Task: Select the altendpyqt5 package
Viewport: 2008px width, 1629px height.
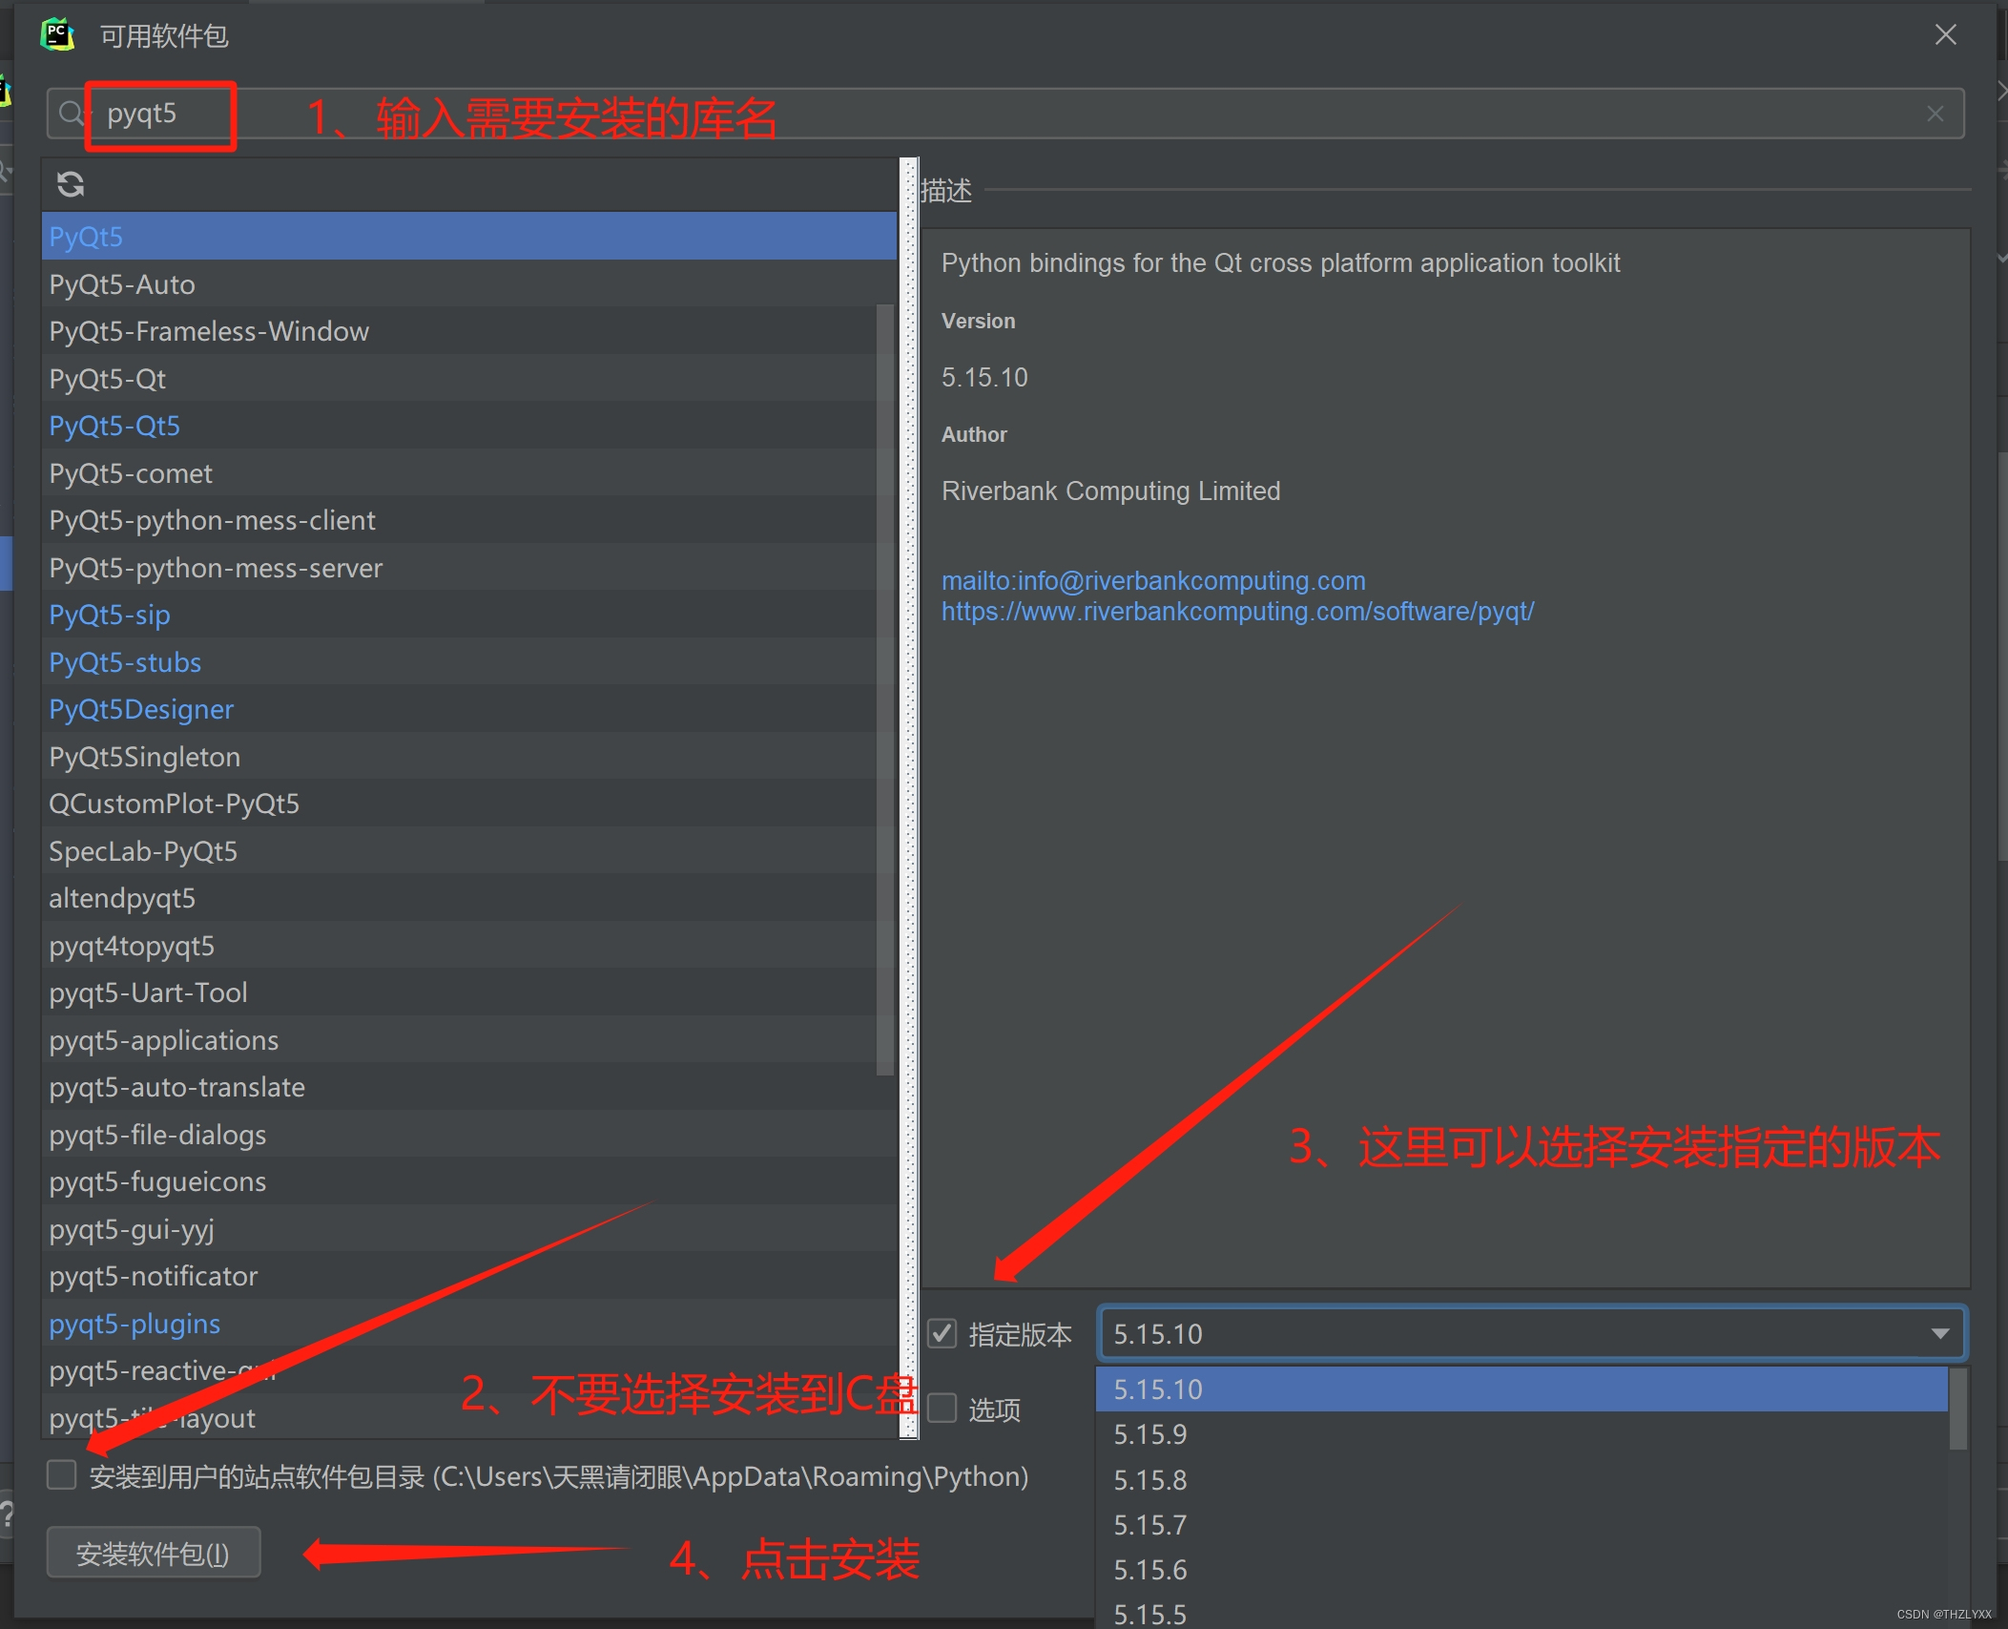Action: coord(460,897)
